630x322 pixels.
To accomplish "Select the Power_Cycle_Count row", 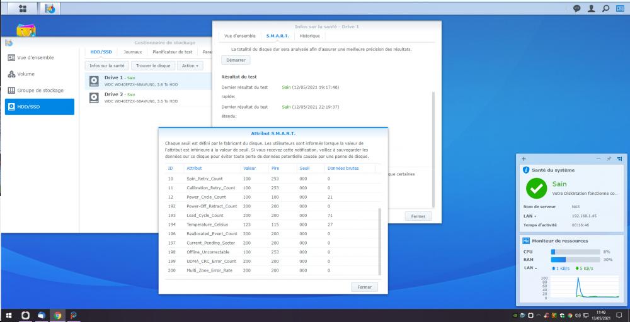I will click(x=271, y=197).
